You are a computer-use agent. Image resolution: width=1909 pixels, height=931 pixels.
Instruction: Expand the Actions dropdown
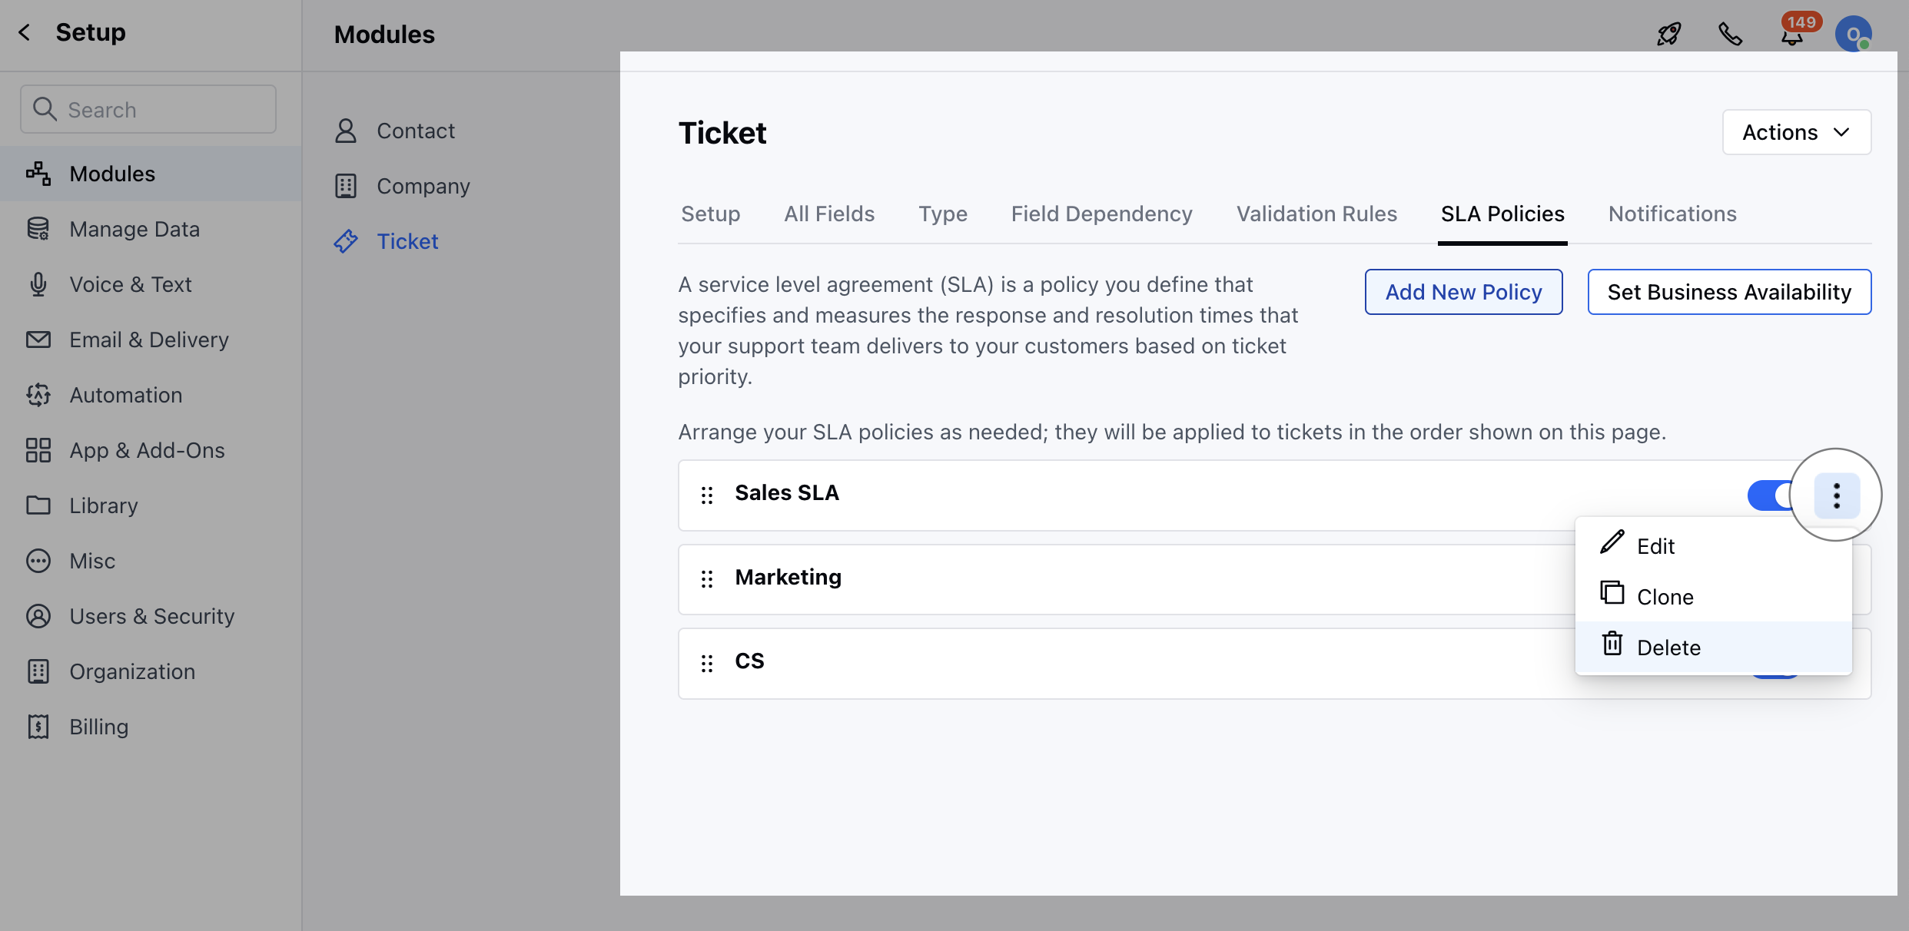[x=1796, y=132]
